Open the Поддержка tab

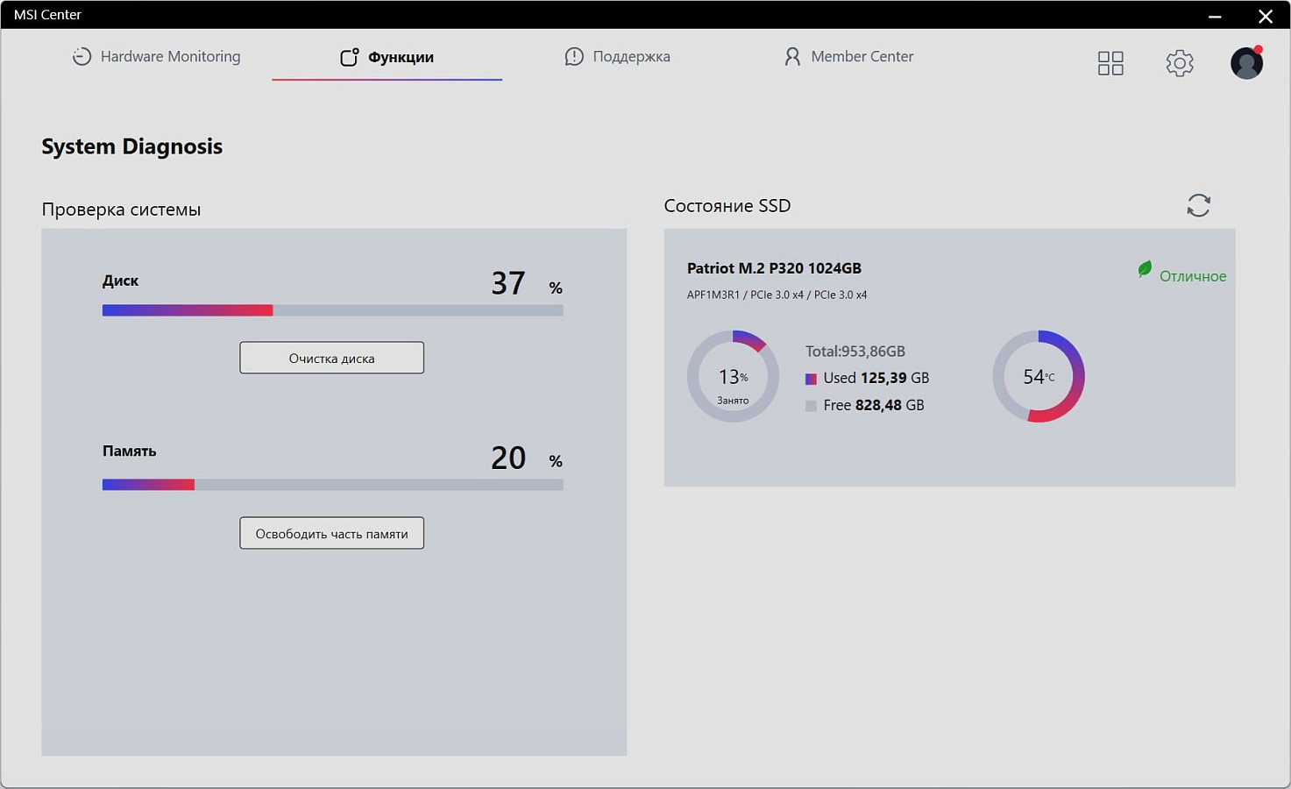click(x=618, y=56)
